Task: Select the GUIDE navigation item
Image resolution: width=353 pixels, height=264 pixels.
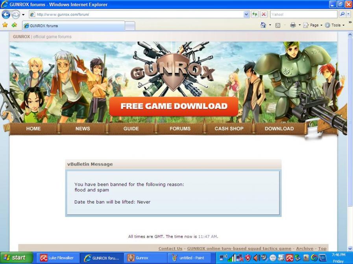Action: click(x=131, y=128)
